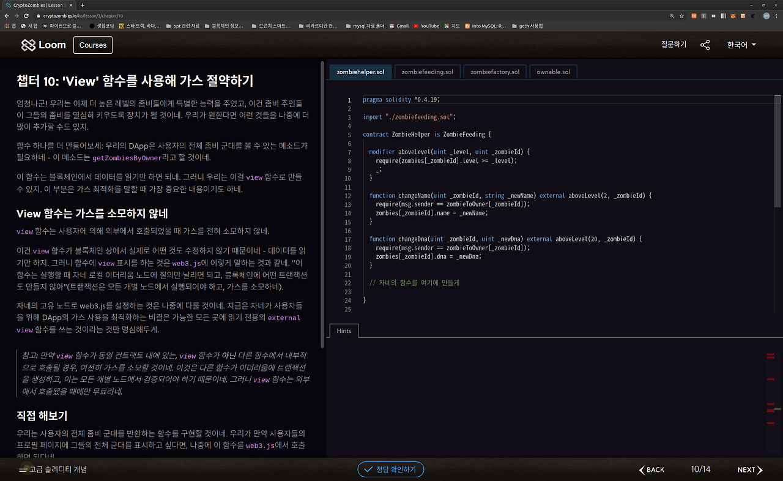Open the ppt 관련 자료 bookmark folder

click(182, 26)
